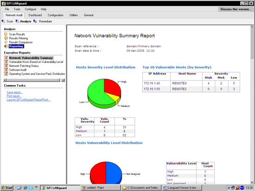This screenshot has height=191, width=255.
Task: Click the GFI LANguard title bar icon
Action: (4, 3)
